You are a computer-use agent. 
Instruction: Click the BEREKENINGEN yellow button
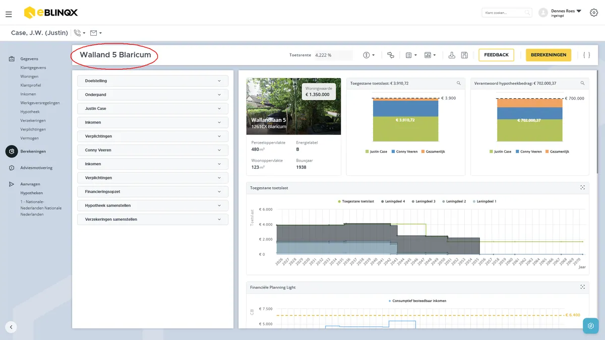point(549,55)
